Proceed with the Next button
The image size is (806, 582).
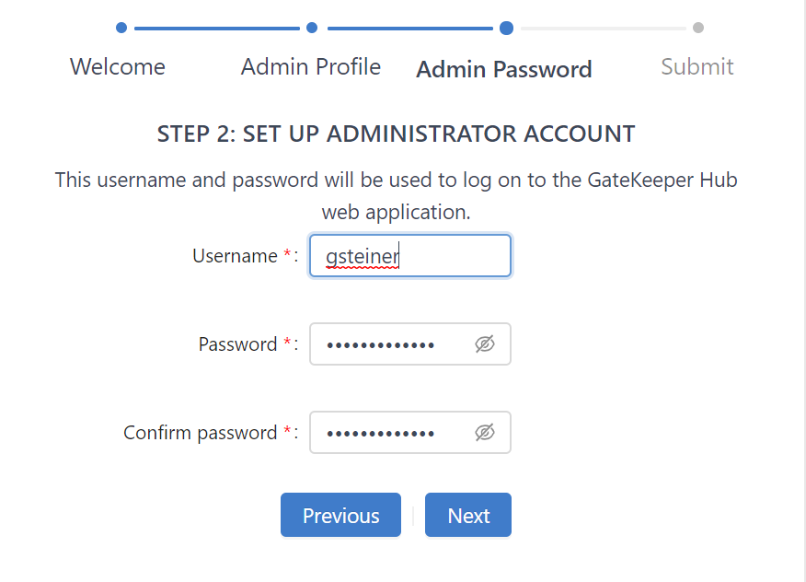468,516
